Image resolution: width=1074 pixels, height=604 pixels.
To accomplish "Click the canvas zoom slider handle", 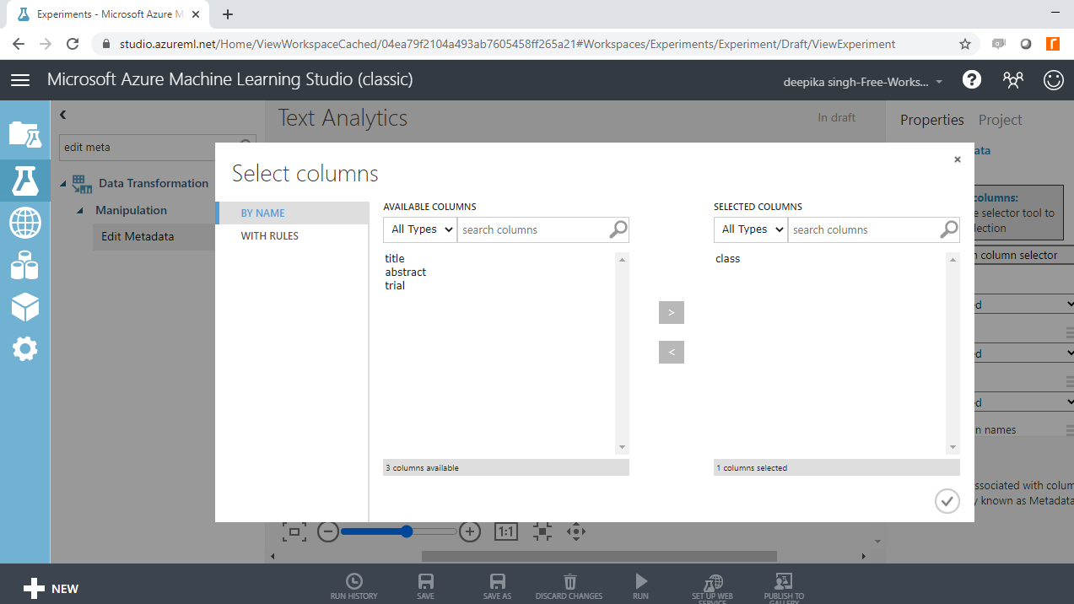I will tap(407, 531).
